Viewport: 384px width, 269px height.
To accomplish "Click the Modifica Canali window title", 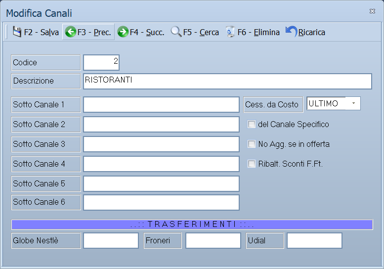I will tap(39, 13).
